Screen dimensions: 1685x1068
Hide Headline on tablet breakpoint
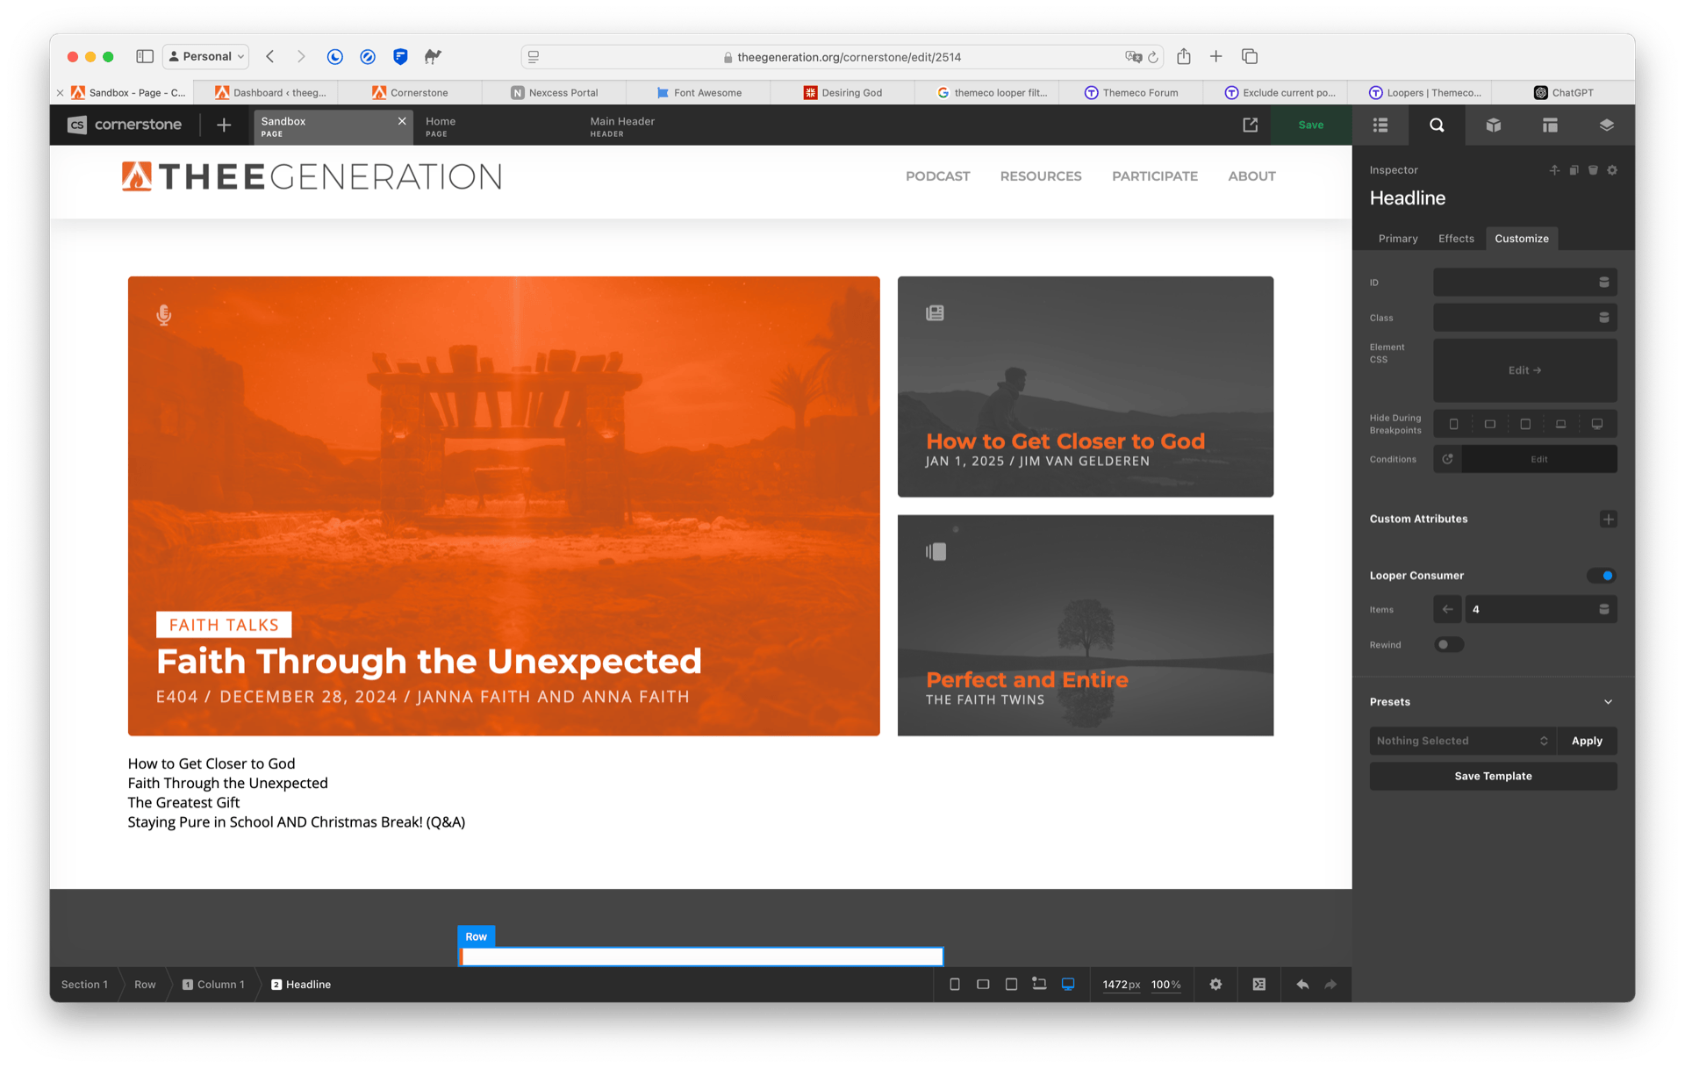[x=1525, y=424]
